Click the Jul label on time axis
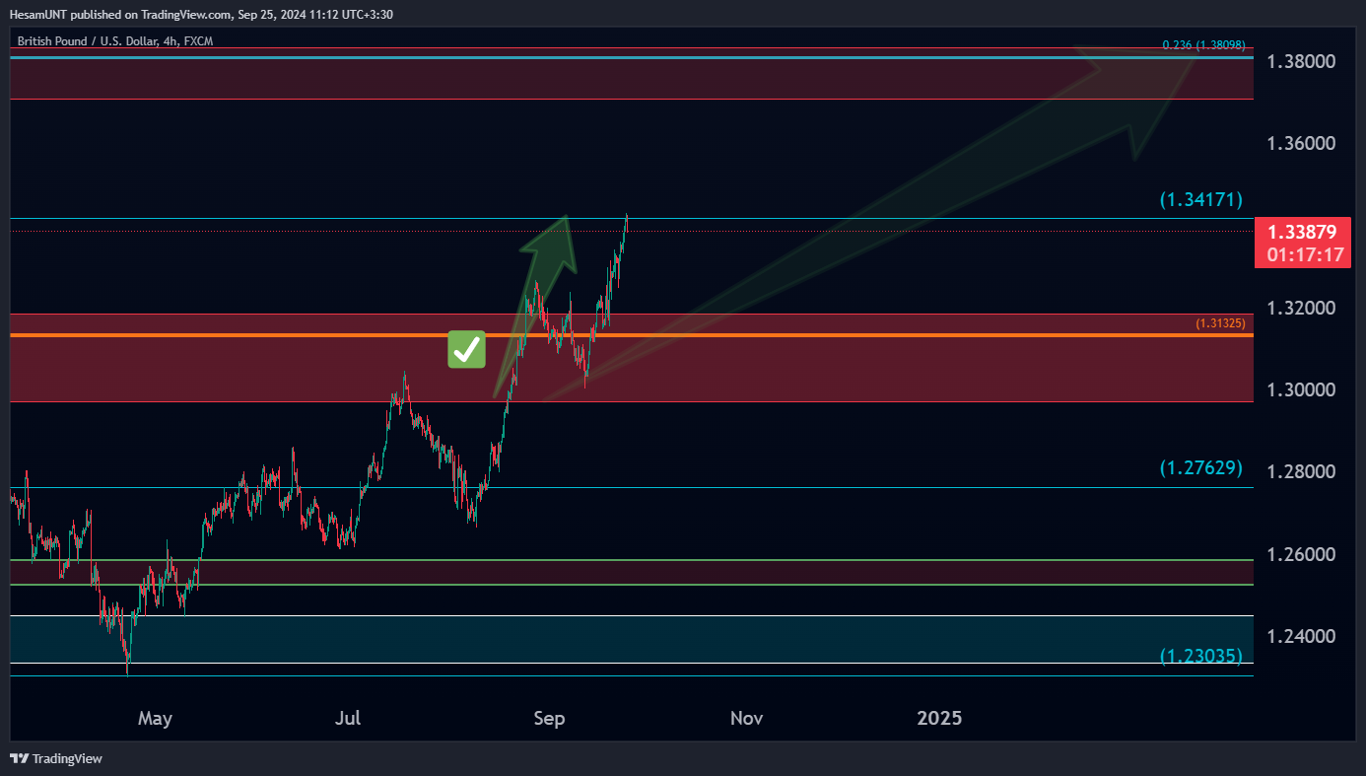 pos(348,718)
